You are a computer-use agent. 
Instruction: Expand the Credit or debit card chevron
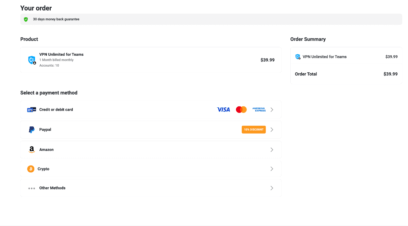[x=272, y=110]
